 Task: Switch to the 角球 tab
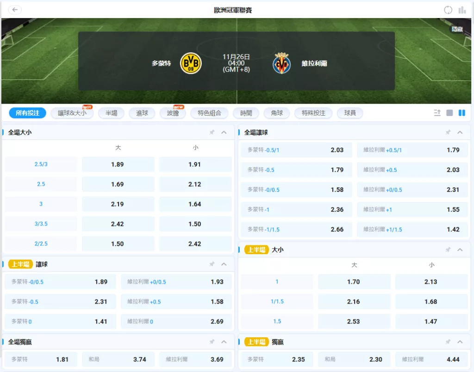pos(277,113)
